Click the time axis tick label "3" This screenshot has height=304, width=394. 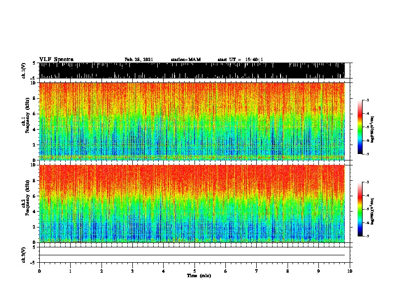132,271
